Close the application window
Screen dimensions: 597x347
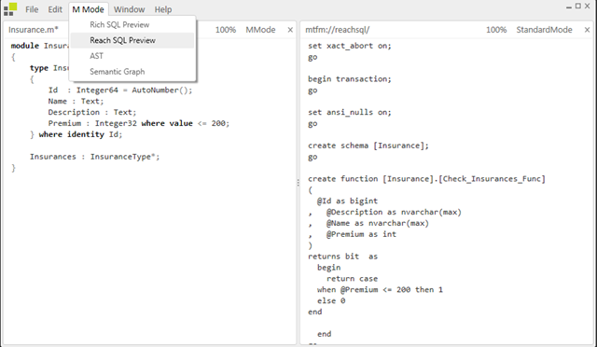tap(588, 7)
